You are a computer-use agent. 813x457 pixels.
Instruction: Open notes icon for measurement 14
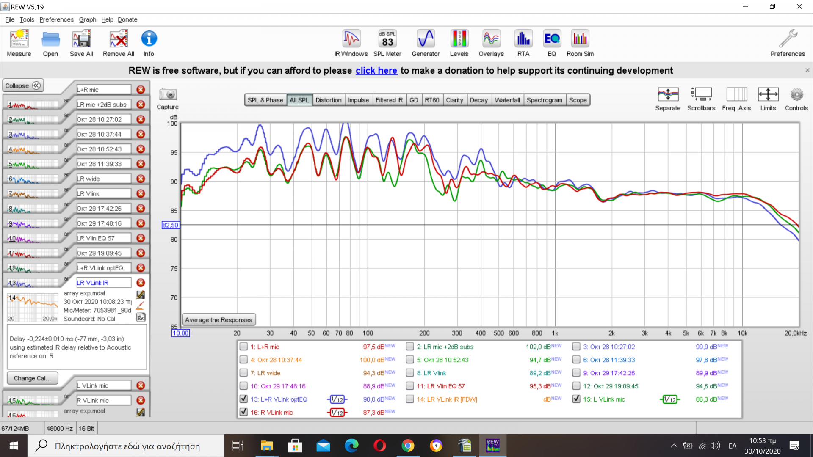tap(141, 317)
